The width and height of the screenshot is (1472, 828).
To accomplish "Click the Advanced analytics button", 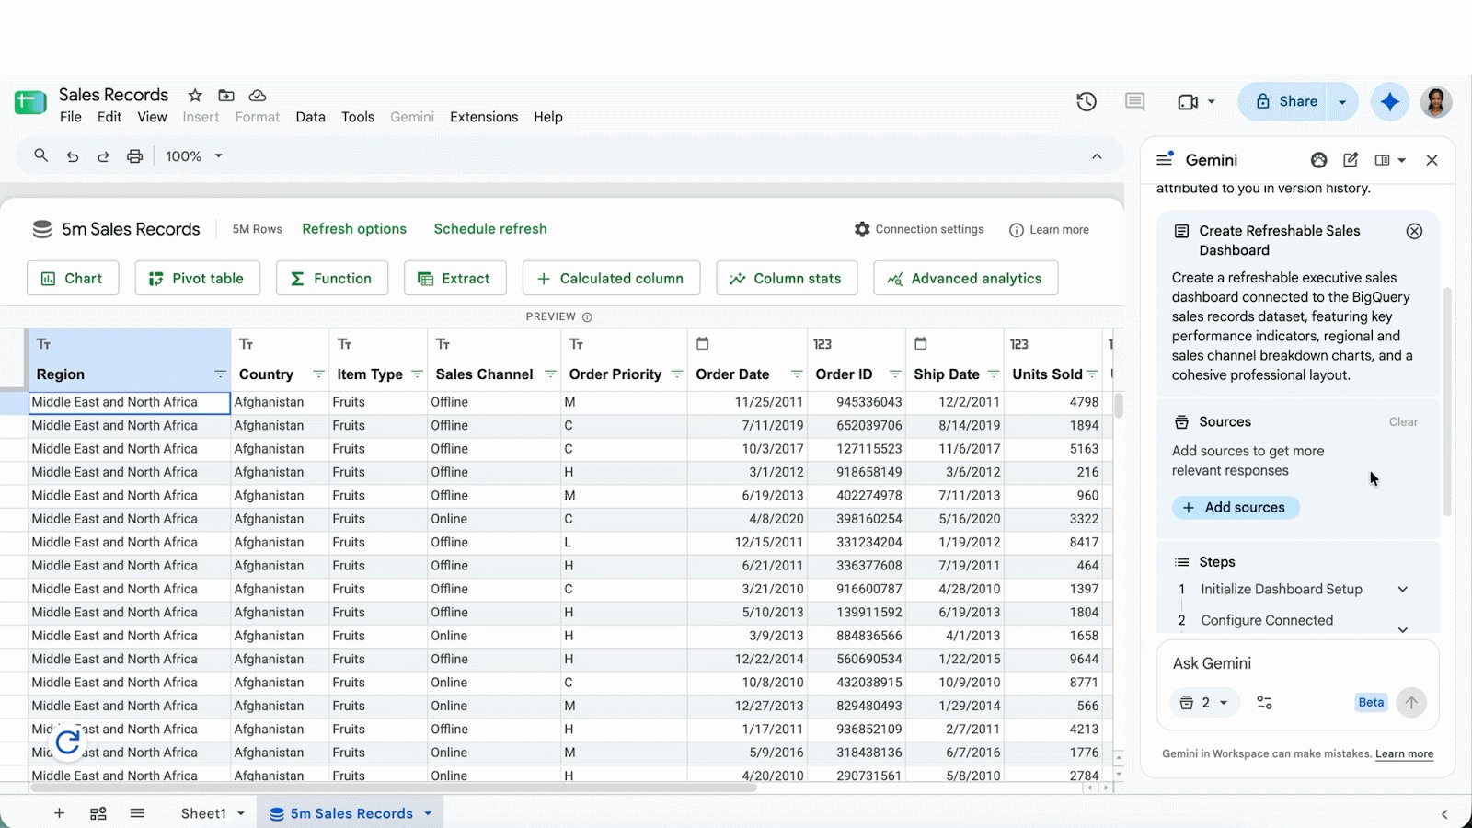I will click(965, 278).
